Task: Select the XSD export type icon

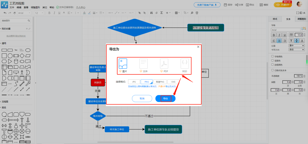Action: pyautogui.click(x=185, y=64)
